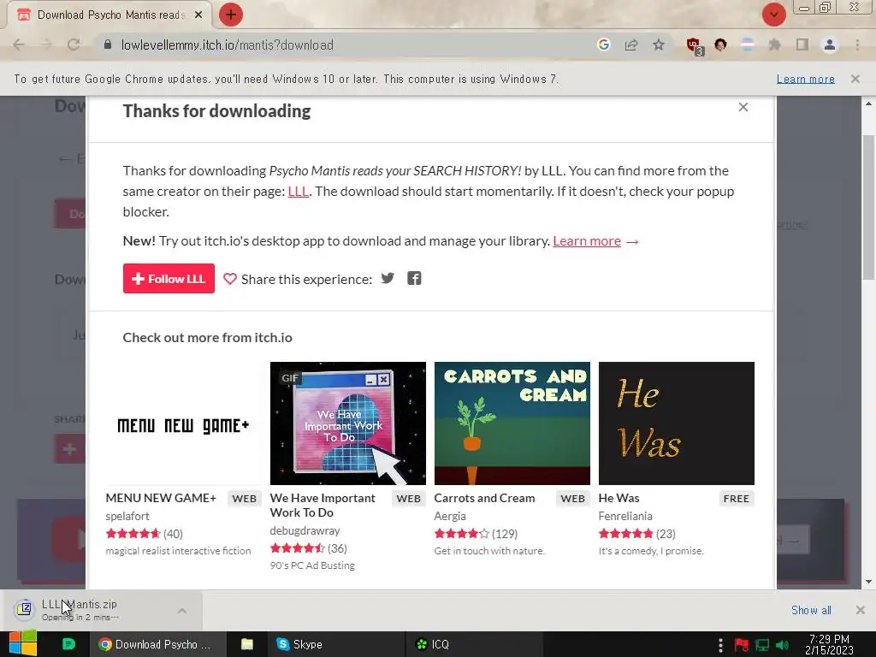876x657 pixels.
Task: Toggle the browser side panel
Action: click(x=802, y=44)
